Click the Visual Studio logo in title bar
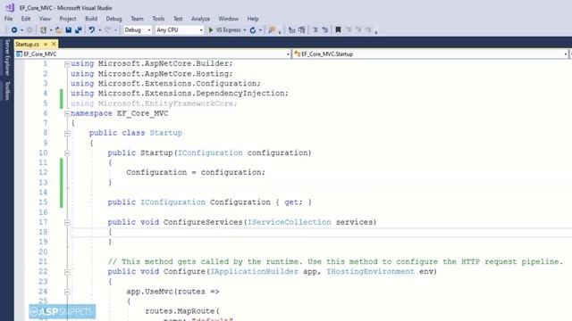 (10, 7)
